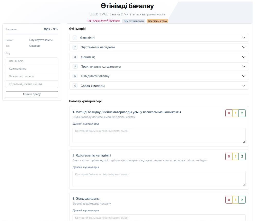The width and height of the screenshot is (256, 221).
Task: Select score 2 for Жаңашылдығы
Action: (x=242, y=200)
